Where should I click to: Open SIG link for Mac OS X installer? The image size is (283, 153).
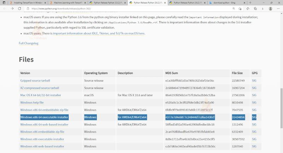(254, 95)
